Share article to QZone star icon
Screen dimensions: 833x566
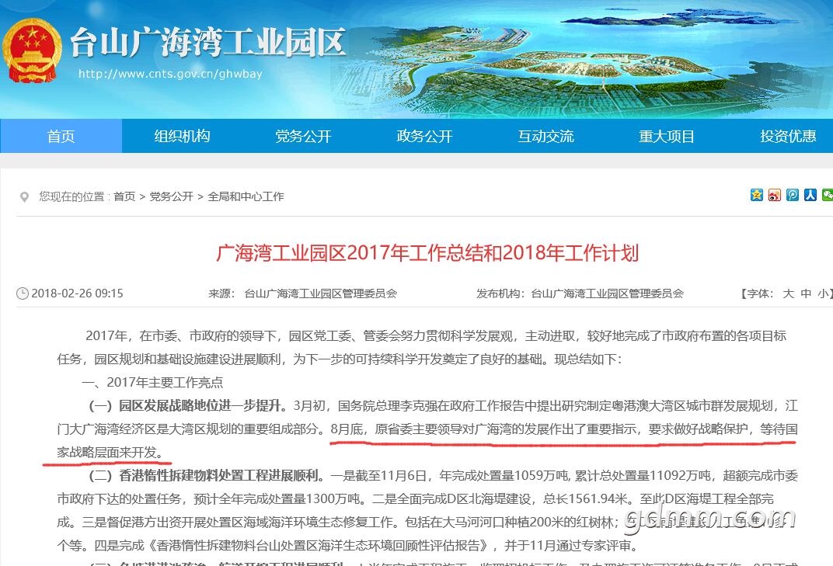757,195
